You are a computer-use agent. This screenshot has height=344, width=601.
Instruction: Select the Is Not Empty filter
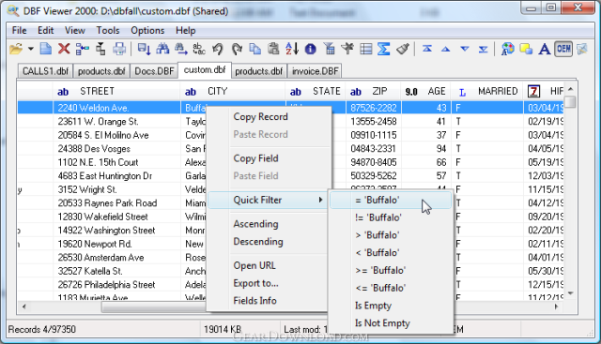click(382, 323)
